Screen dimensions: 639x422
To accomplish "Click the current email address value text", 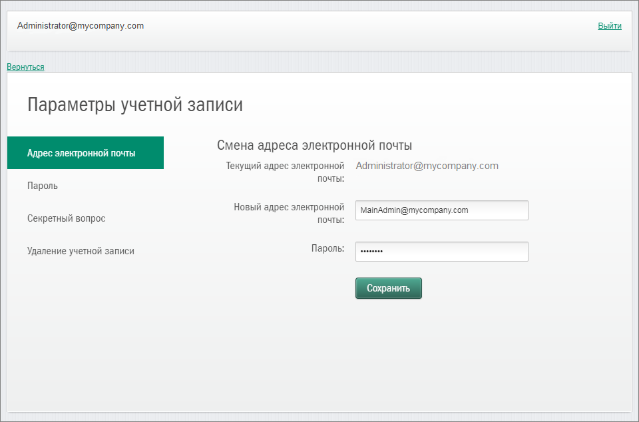I will (x=427, y=166).
